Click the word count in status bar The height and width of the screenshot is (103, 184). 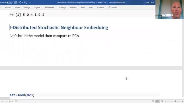(x=9, y=101)
